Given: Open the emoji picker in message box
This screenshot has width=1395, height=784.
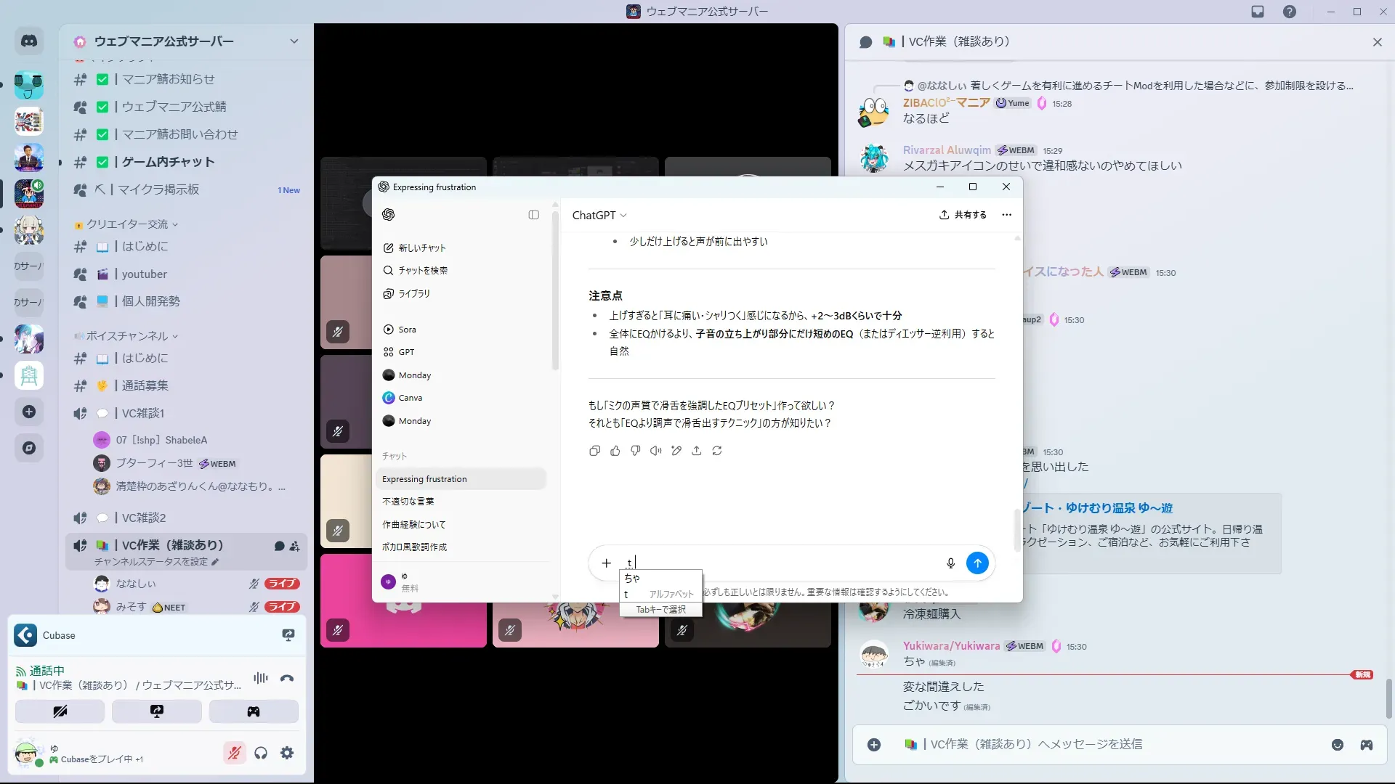Looking at the screenshot, I should 1338,745.
